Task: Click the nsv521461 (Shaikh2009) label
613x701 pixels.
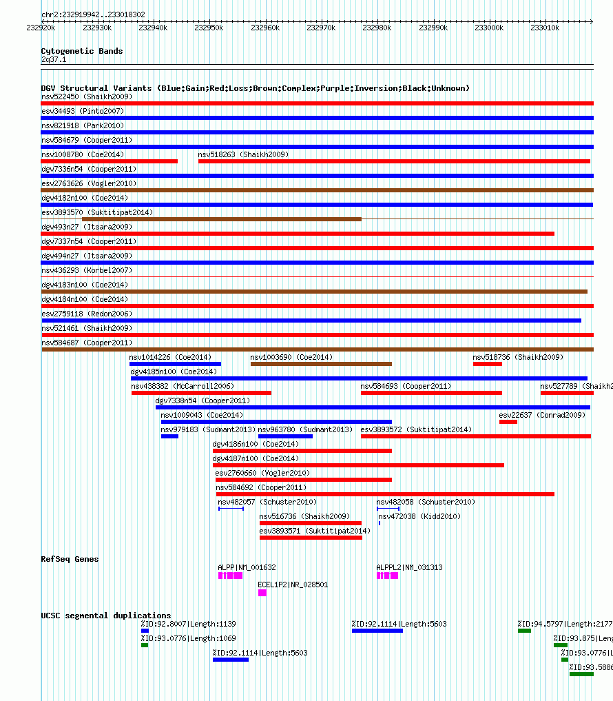Action: click(x=87, y=328)
